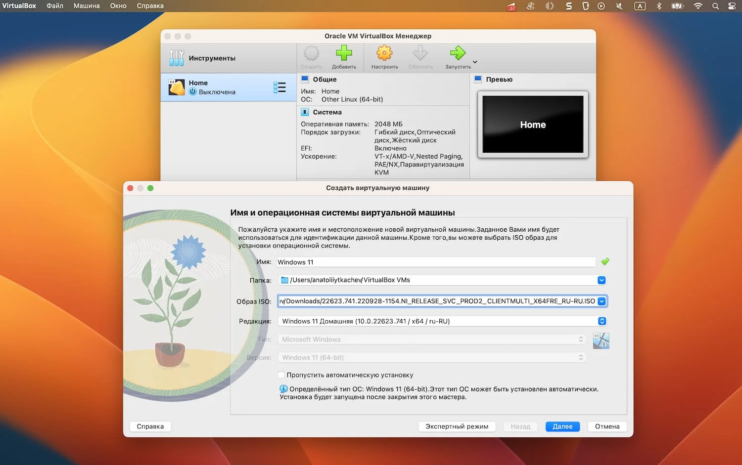Start the VM with Запустить arrow icon
The image size is (742, 465).
point(458,53)
